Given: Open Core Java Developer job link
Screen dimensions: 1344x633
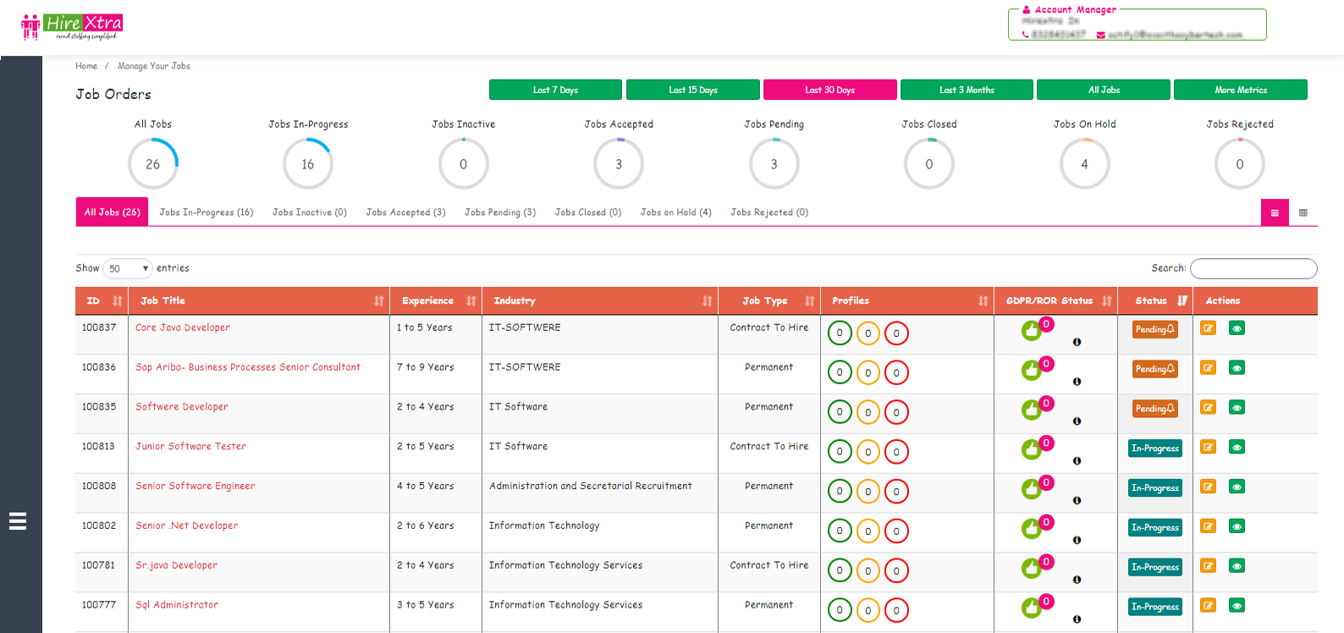Looking at the screenshot, I should pos(183,328).
